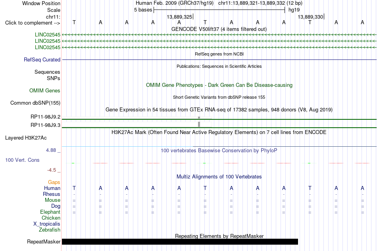Open the 'Short Genetic Variants from dbSNP' title
The height and width of the screenshot is (251, 377).
(219, 97)
